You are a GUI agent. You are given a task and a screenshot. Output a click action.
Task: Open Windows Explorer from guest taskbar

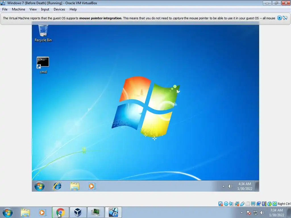tap(75, 186)
